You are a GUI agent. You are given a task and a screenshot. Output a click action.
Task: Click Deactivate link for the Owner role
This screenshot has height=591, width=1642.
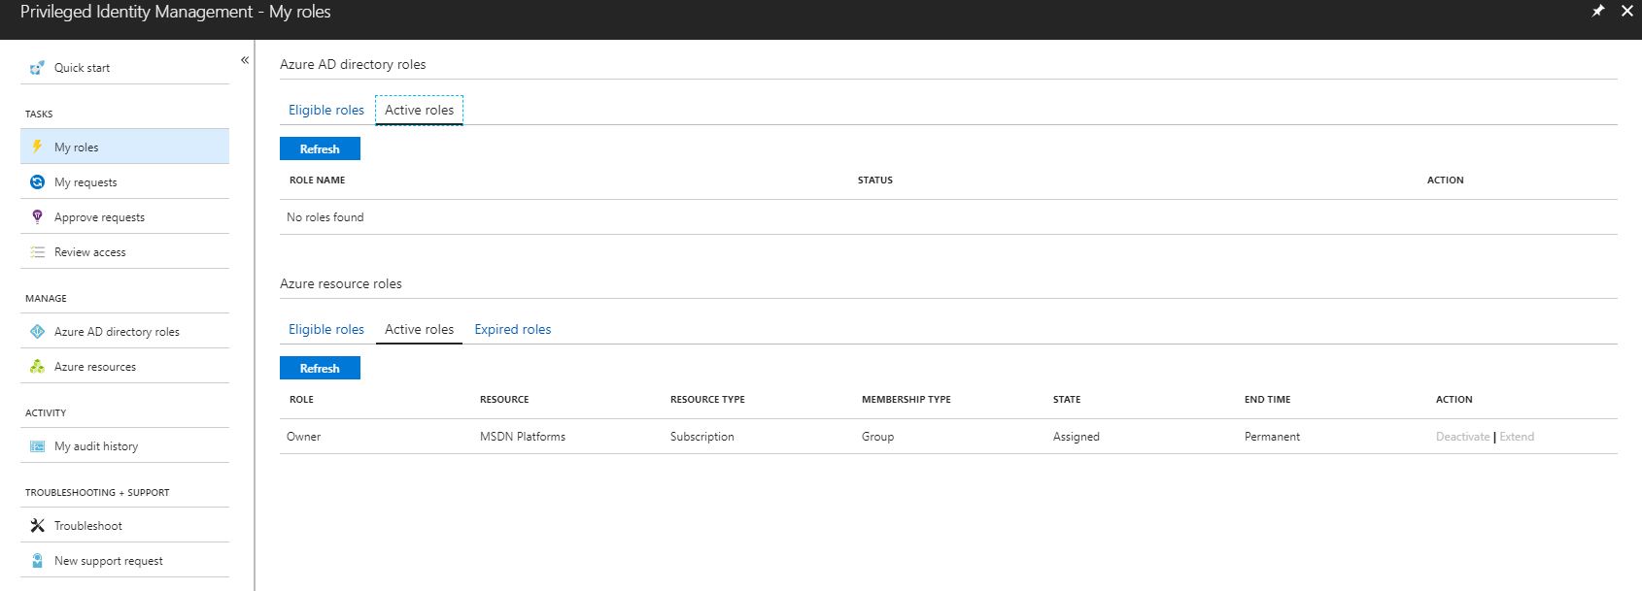click(x=1462, y=437)
